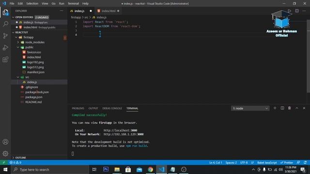The height and width of the screenshot is (174, 310).
Task: Open Photoshop from the taskbar
Action: (x=106, y=170)
